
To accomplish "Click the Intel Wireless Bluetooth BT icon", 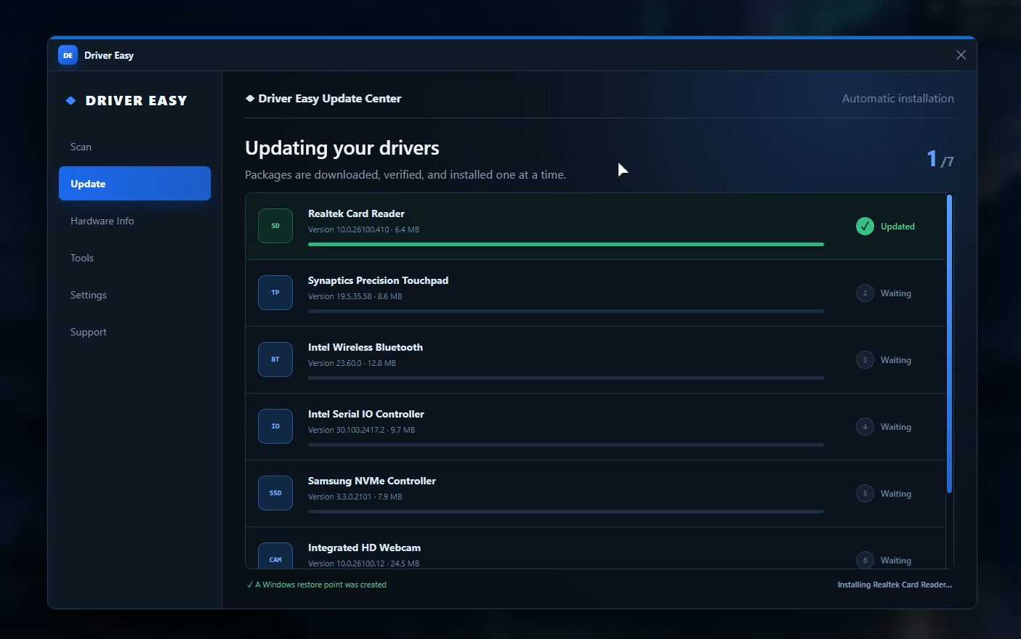I will [275, 359].
